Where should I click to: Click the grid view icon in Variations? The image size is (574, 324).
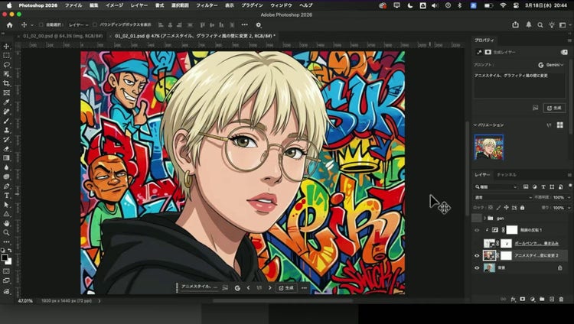click(559, 125)
